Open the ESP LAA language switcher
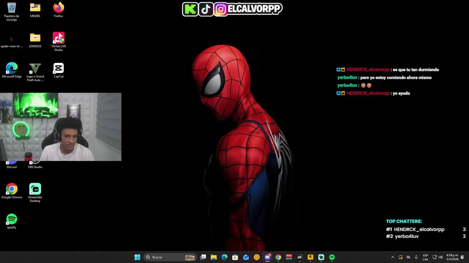 point(425,257)
